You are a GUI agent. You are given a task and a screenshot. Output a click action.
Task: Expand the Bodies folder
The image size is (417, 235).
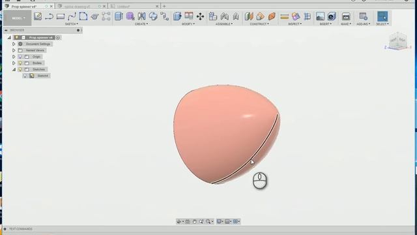tap(14, 63)
